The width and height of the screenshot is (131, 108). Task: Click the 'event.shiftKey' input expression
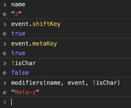click(36, 24)
